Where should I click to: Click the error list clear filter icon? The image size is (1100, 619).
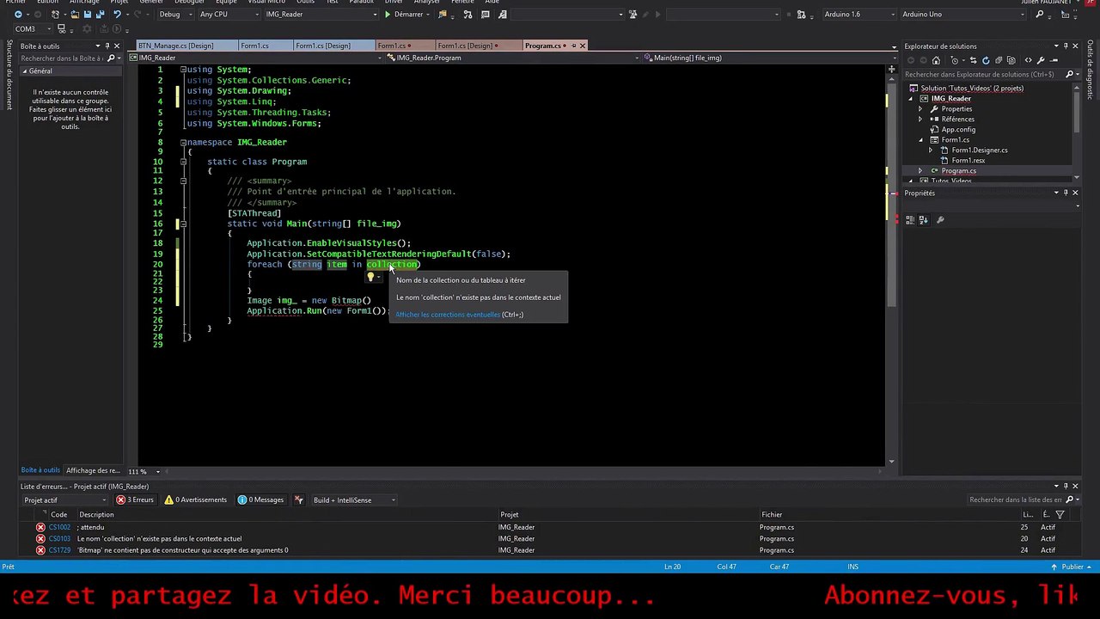299,499
